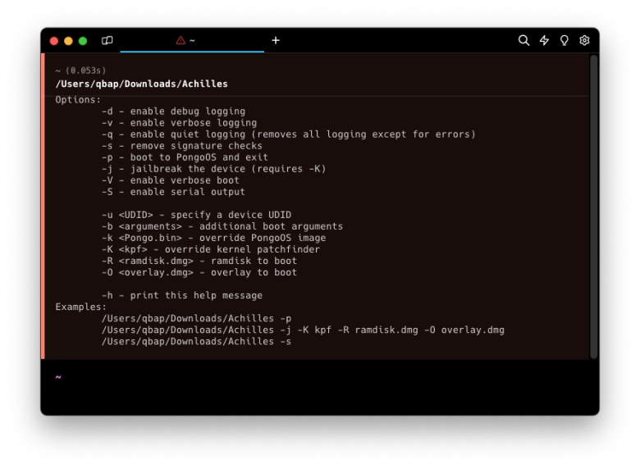Add a new tab with plus icon
Viewport: 640px width, 469px height.
(x=276, y=40)
